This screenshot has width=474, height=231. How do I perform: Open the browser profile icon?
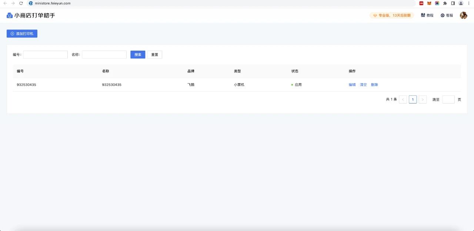pos(461,3)
